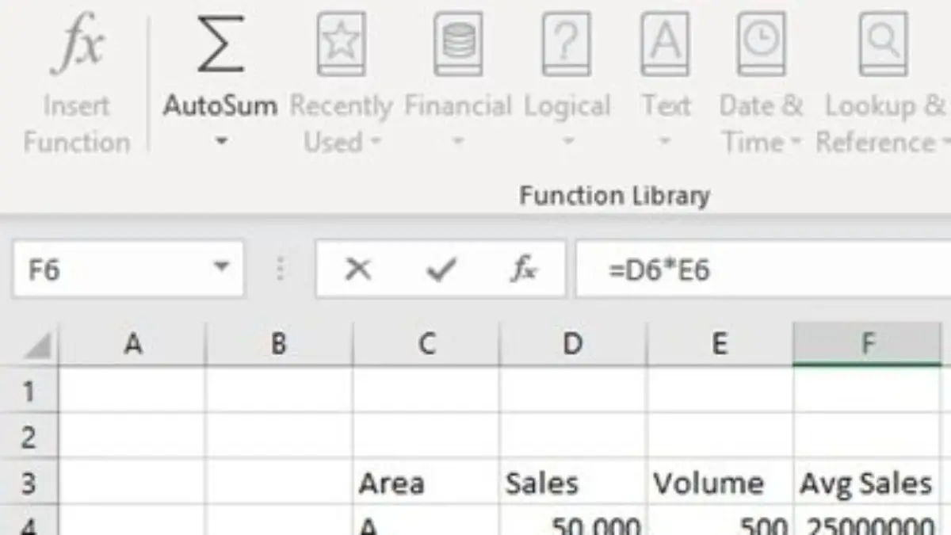Expand the Text functions dropdown arrow
The height and width of the screenshot is (535, 951).
[665, 143]
